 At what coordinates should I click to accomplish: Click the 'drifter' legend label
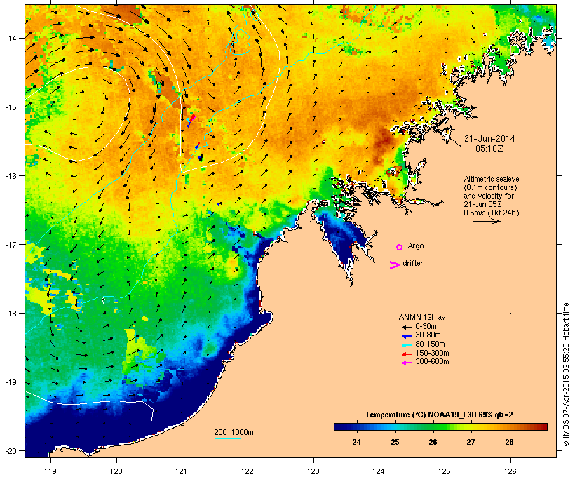(412, 263)
